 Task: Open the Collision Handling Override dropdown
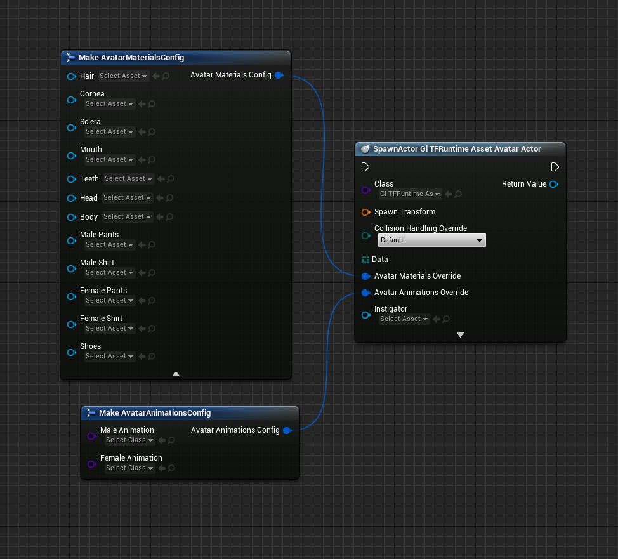coord(432,240)
